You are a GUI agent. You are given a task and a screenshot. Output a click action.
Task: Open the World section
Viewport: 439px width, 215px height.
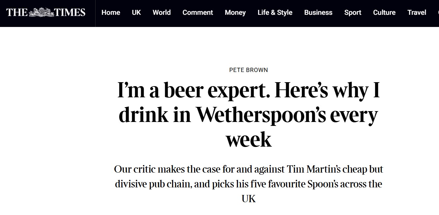point(161,12)
